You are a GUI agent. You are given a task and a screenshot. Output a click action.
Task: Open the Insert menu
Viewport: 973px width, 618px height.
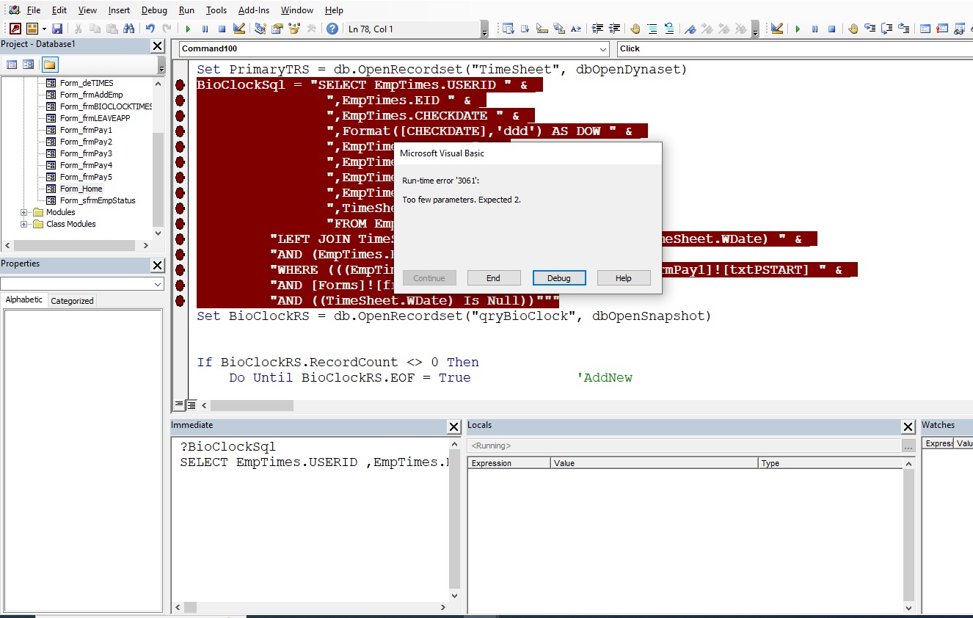click(119, 10)
